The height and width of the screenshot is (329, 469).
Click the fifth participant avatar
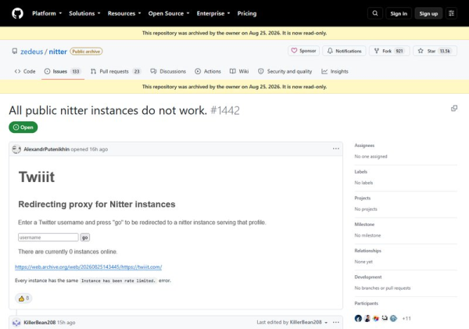[x=394, y=318]
